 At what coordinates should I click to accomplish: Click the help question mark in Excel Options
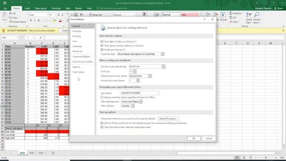[x=205, y=19]
